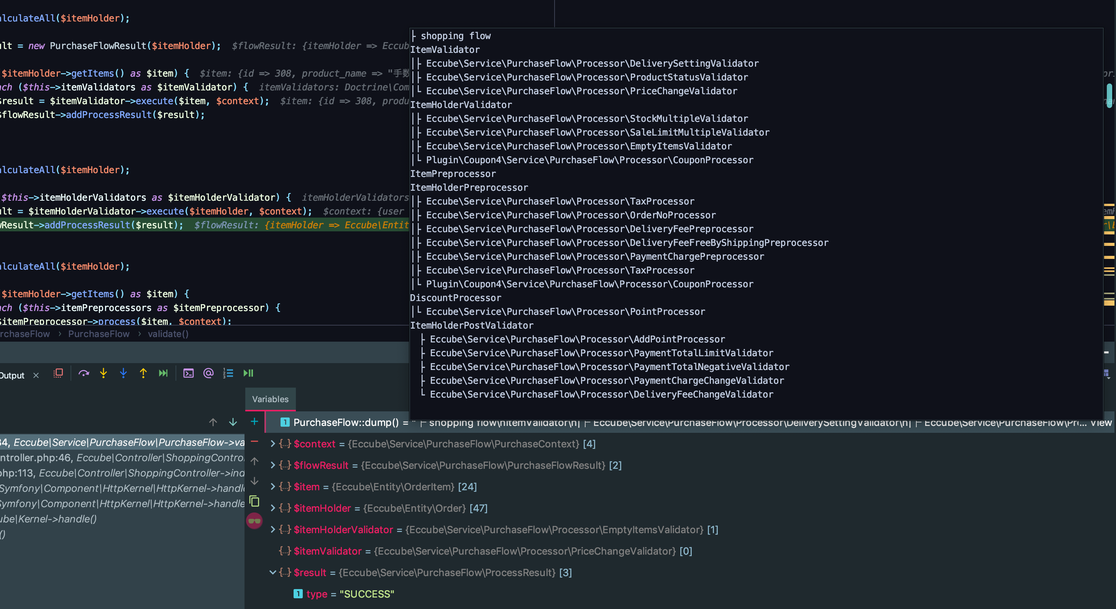Move the watch up in the watches list
The image size is (1116, 609).
click(x=255, y=461)
